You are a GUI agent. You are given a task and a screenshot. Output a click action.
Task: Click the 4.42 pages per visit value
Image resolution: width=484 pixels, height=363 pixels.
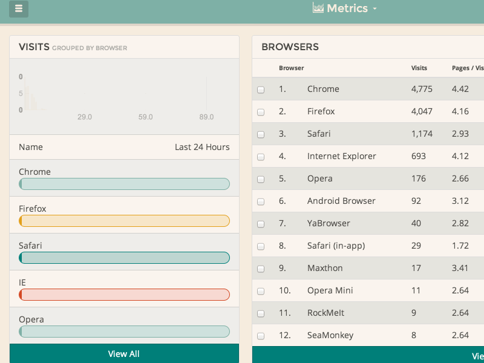coord(460,89)
